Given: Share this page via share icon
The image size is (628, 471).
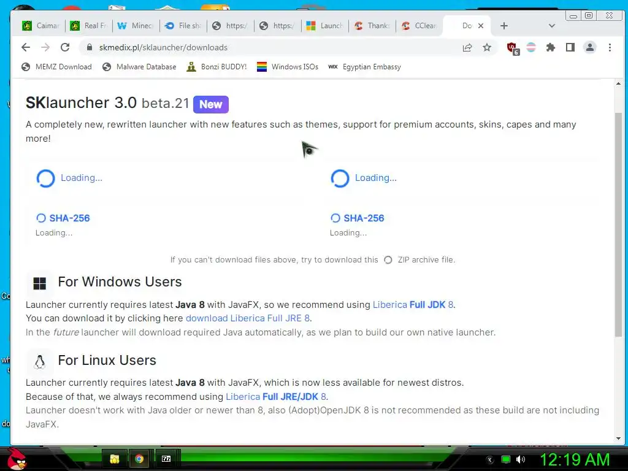Looking at the screenshot, I should 467,48.
